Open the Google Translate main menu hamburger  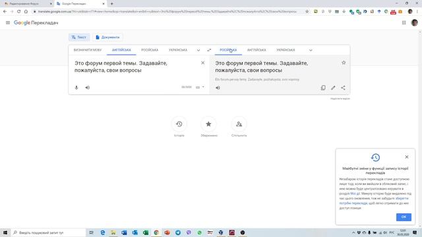(x=8, y=23)
